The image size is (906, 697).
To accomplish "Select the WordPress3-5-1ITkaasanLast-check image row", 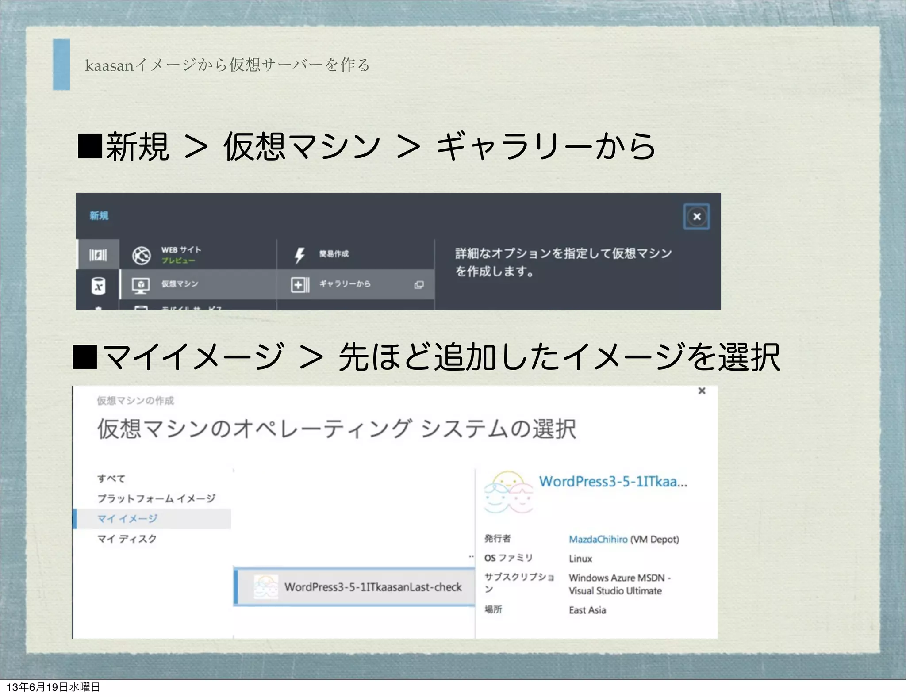I will pyautogui.click(x=354, y=587).
